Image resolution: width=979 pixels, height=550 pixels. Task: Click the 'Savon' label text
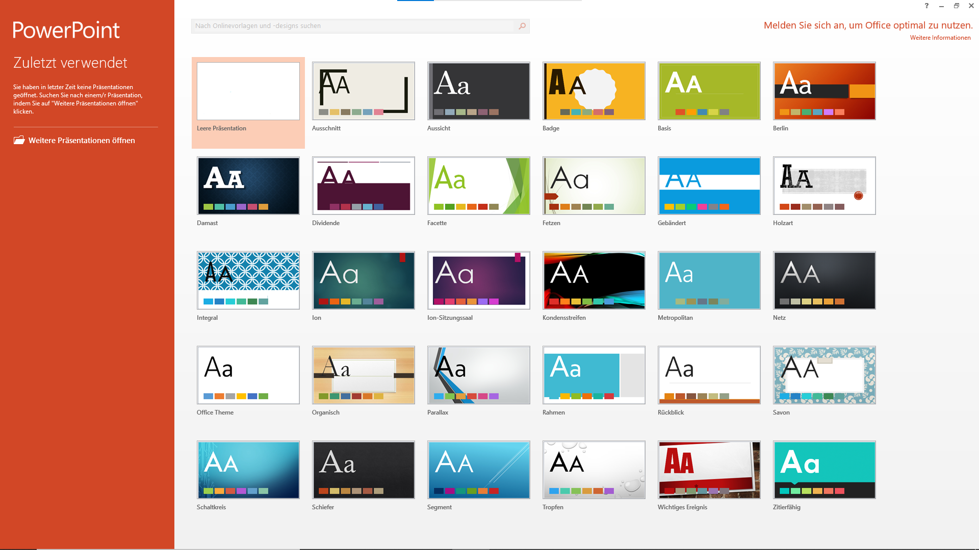point(781,413)
